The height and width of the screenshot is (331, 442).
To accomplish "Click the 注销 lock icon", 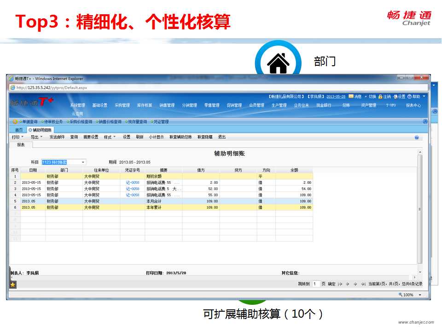I will coord(380,97).
